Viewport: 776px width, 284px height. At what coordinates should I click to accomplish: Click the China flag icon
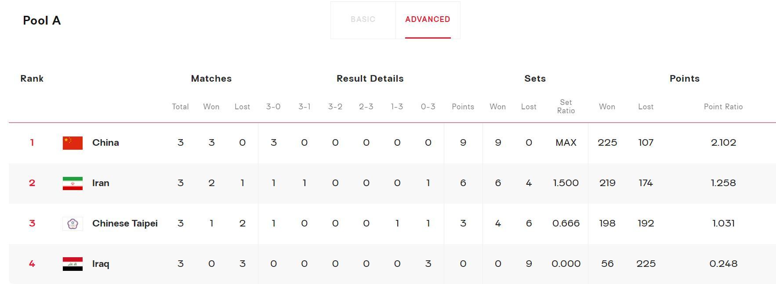(73, 143)
